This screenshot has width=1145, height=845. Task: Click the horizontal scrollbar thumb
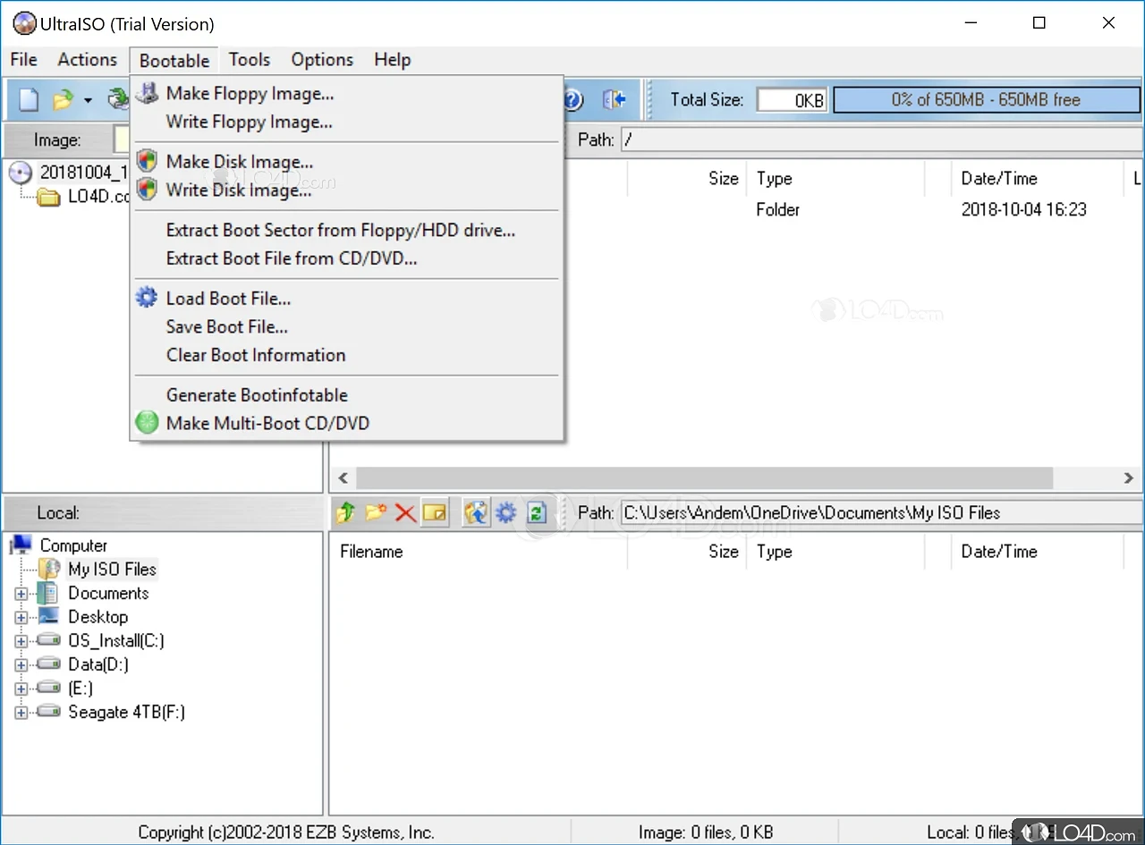(705, 478)
